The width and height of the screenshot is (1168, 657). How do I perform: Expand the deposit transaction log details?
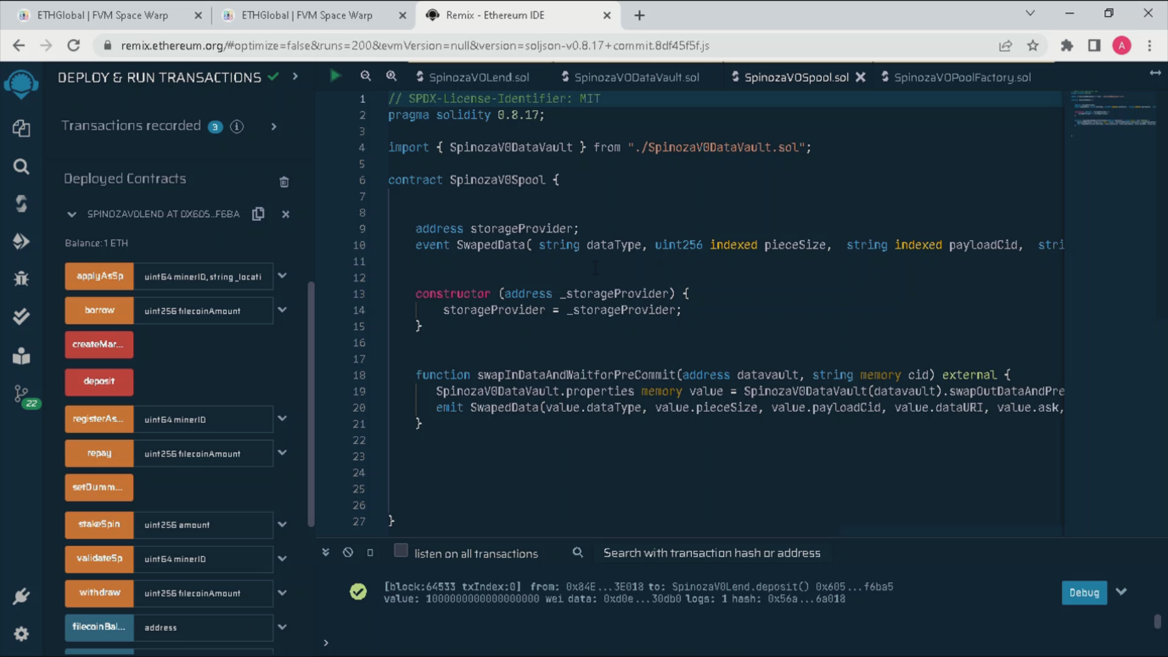click(1121, 592)
